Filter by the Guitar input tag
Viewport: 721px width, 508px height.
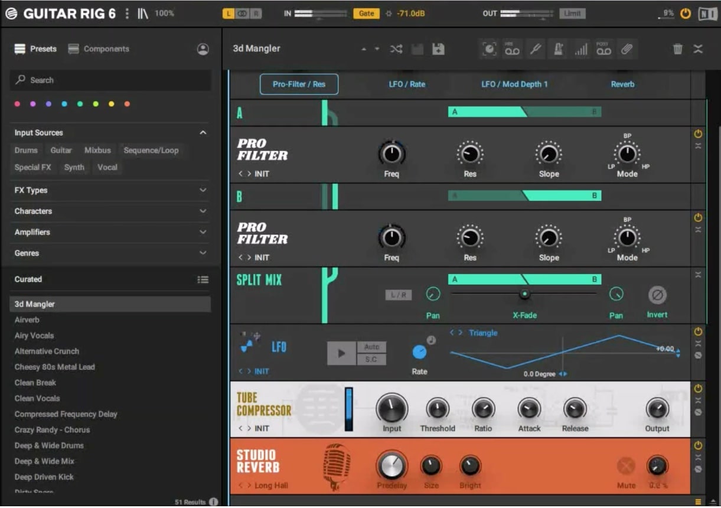tap(61, 151)
